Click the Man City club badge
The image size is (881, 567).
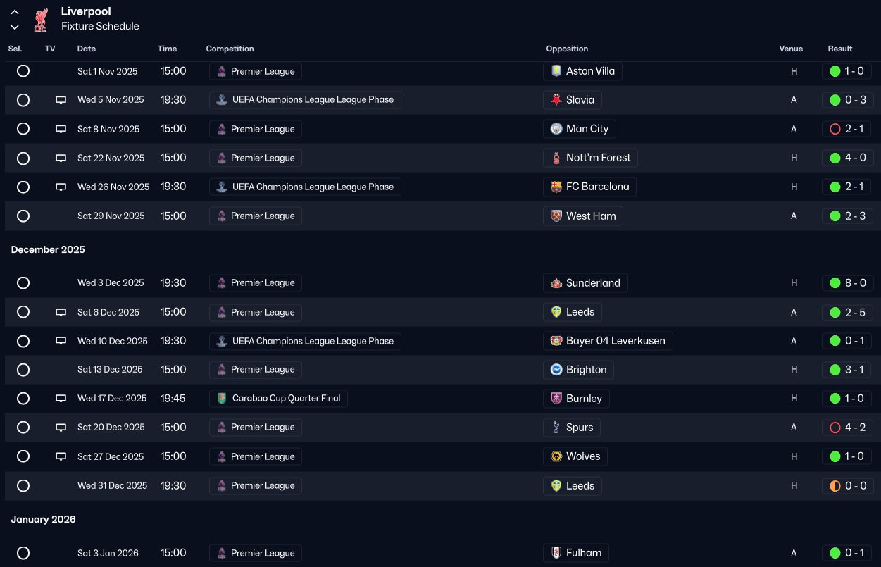pyautogui.click(x=556, y=129)
